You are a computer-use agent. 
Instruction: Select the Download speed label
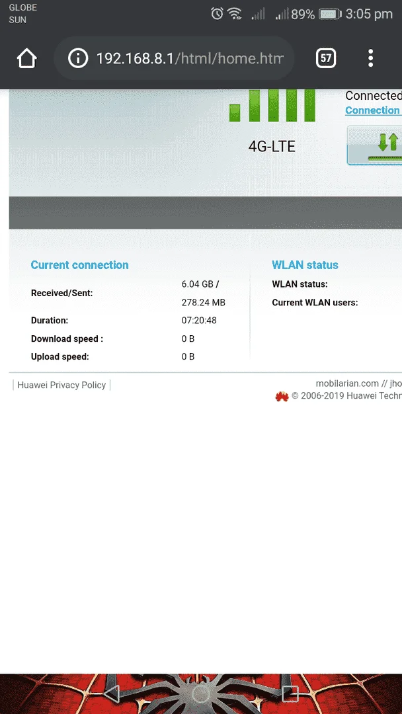pyautogui.click(x=67, y=338)
